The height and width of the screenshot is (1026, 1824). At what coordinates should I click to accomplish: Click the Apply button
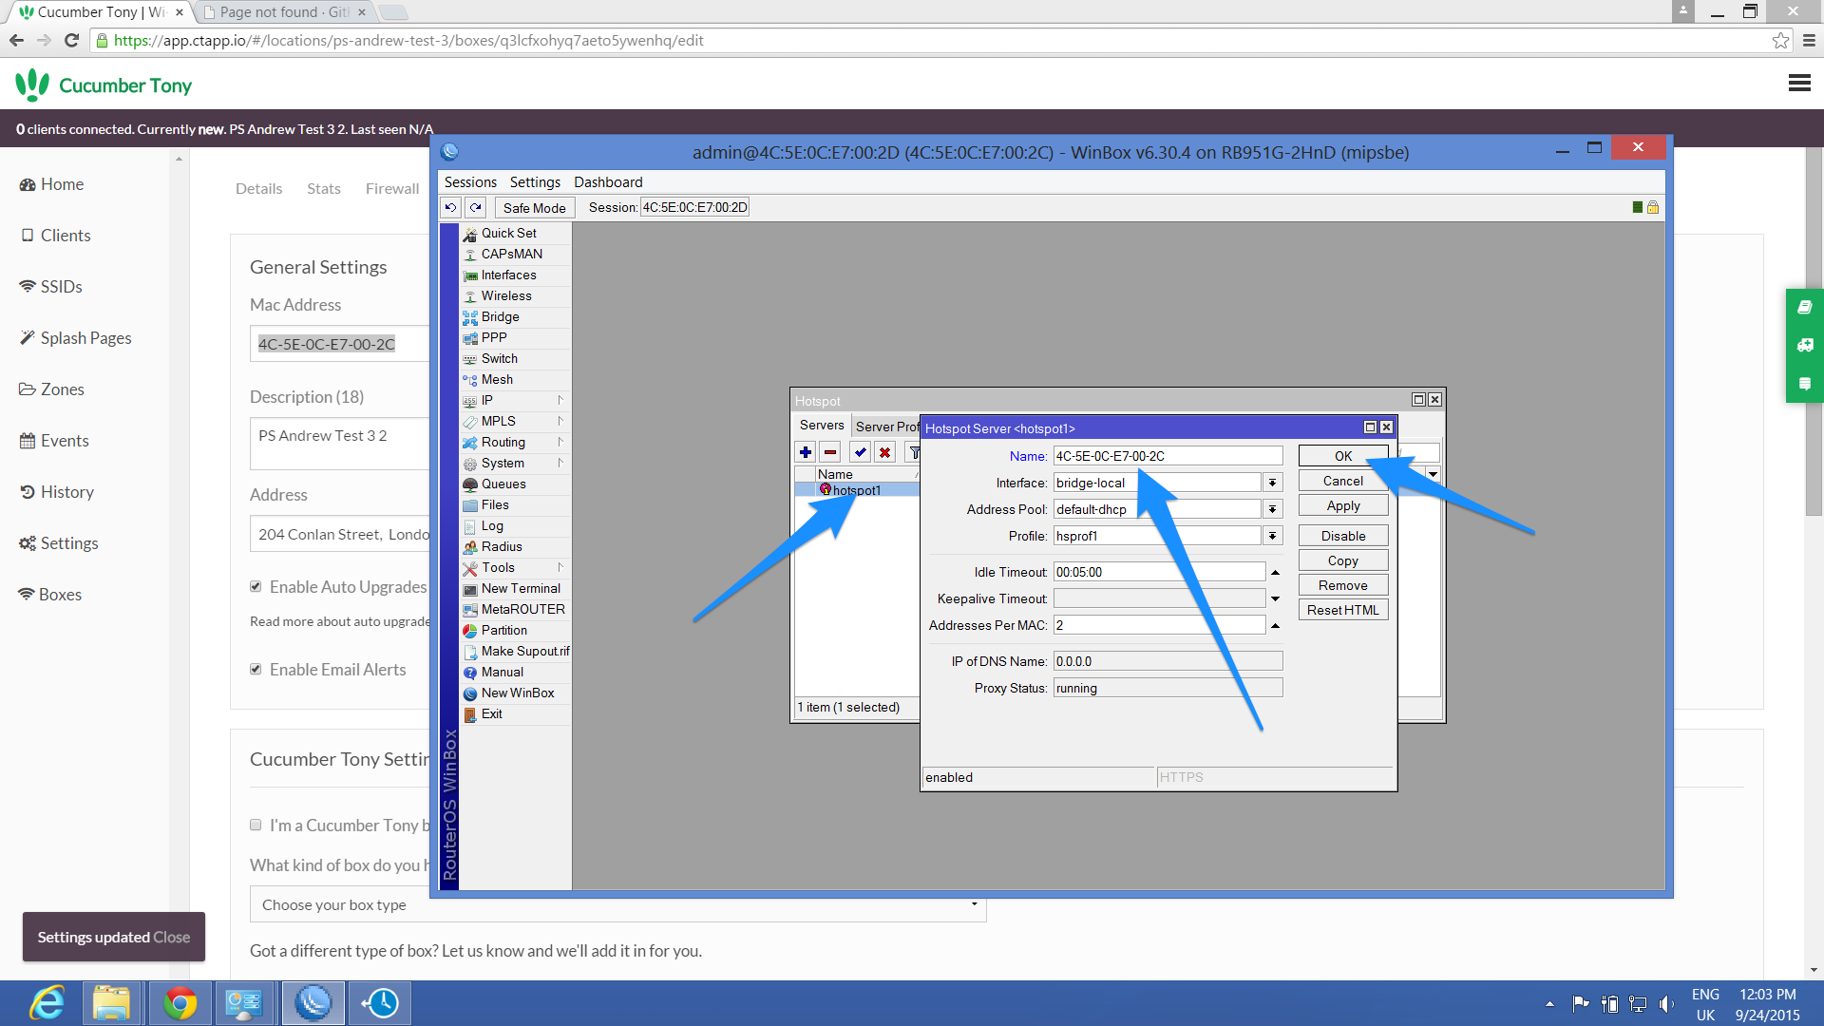(x=1343, y=505)
